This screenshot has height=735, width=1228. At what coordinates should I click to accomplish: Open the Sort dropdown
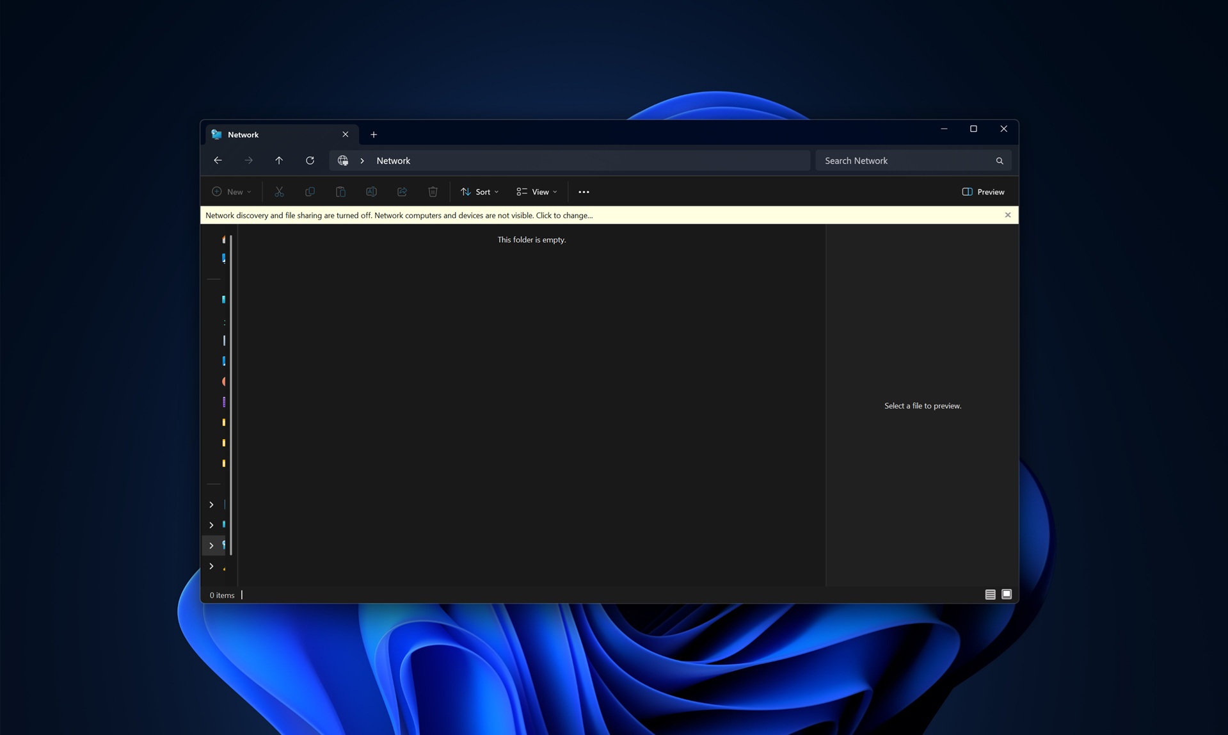coord(479,191)
